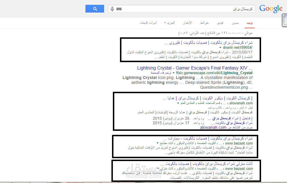Open result أثاث منزلي شراء كريستال براق بالكويت
Viewport: 287px width, 183px height.
coord(207,164)
